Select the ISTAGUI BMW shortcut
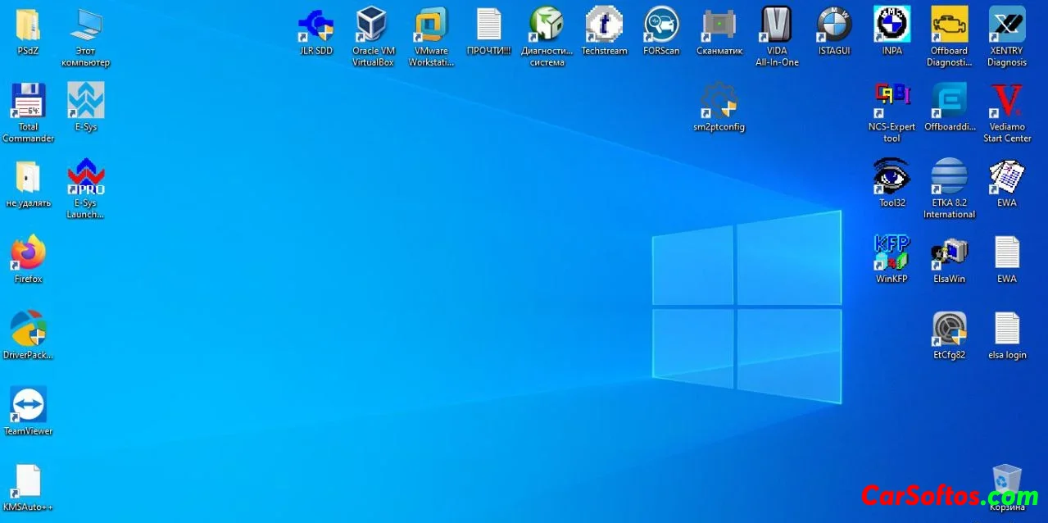 pos(834,25)
